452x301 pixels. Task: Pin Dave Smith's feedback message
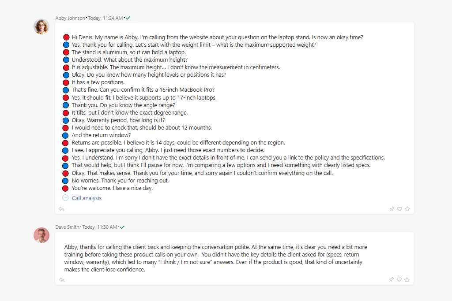392,279
